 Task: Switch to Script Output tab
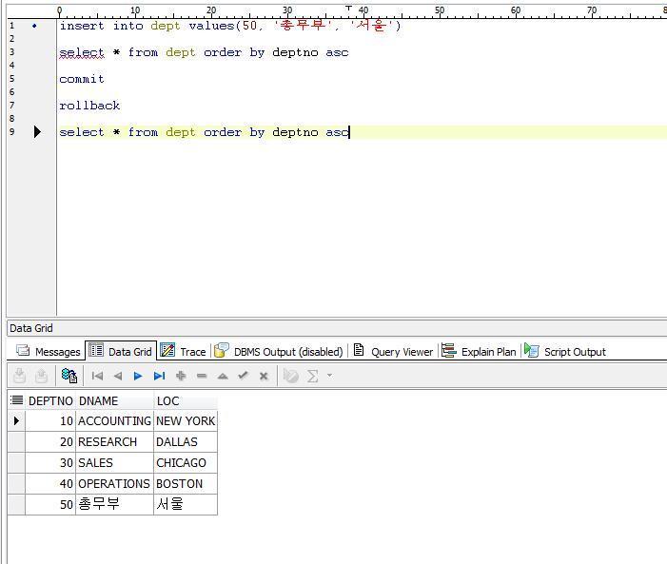pyautogui.click(x=565, y=351)
